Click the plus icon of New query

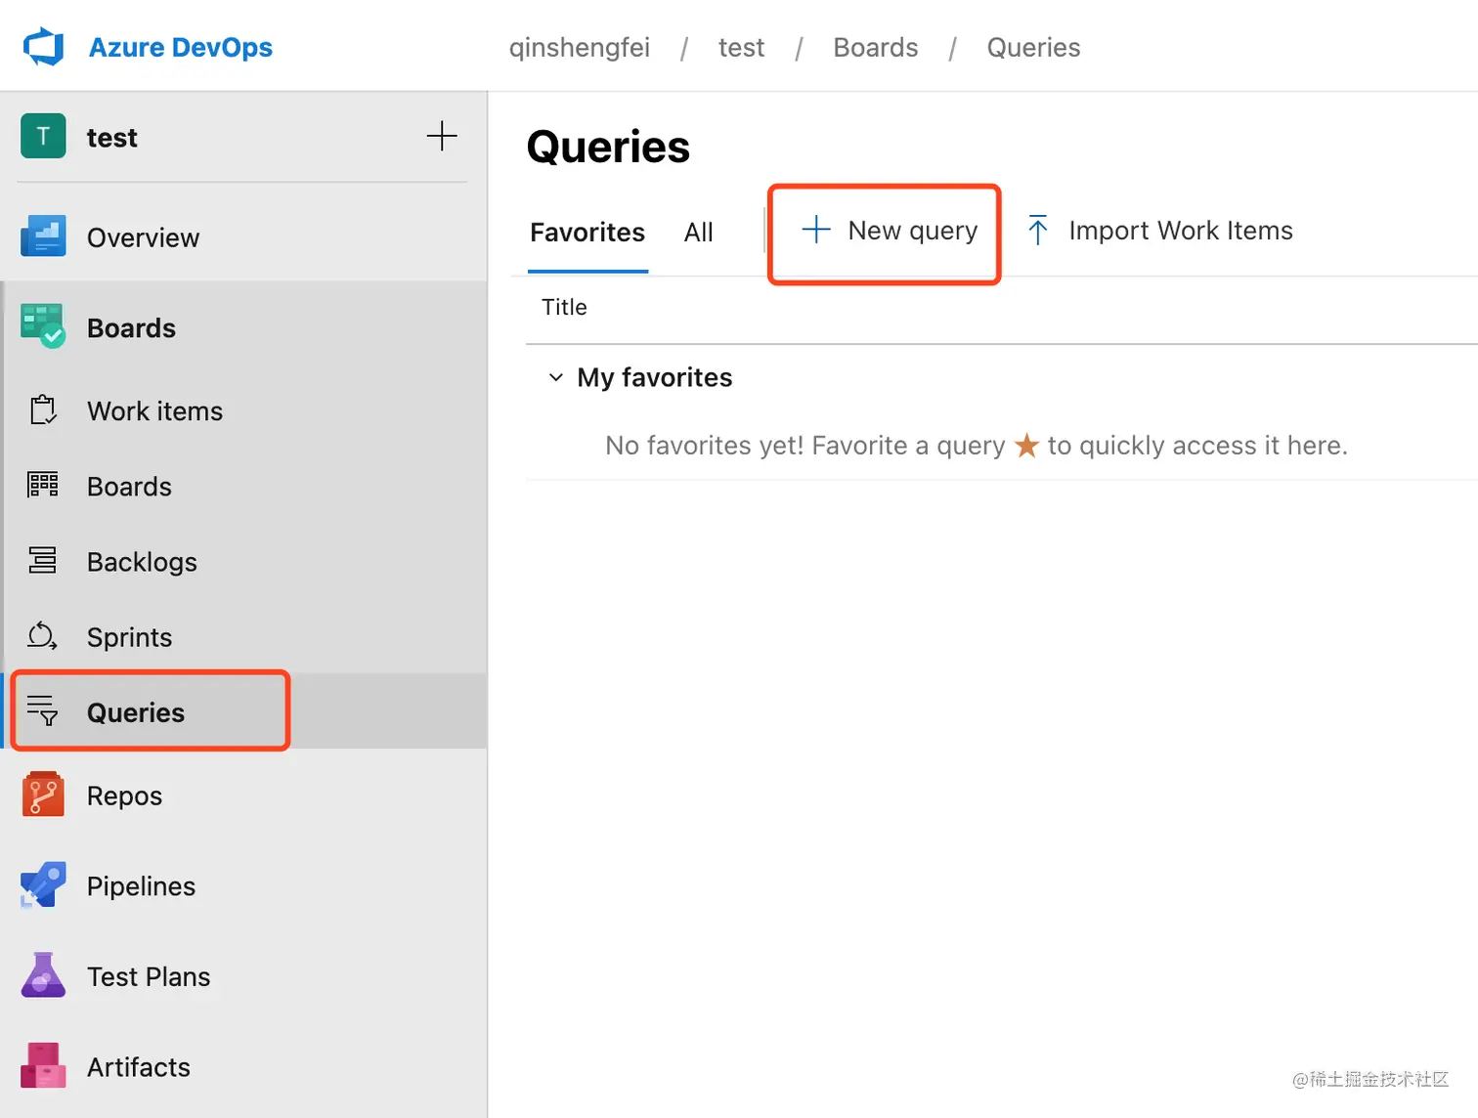click(816, 230)
